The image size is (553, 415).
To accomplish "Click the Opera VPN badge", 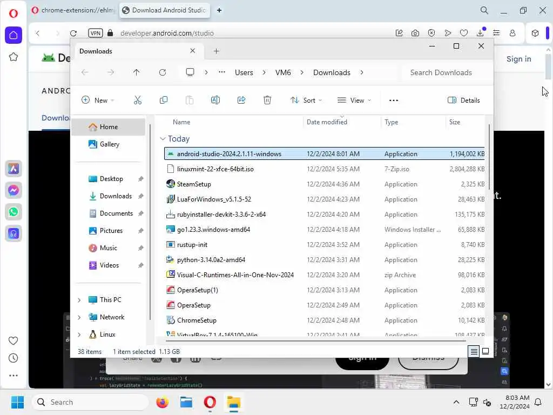I will pyautogui.click(x=95, y=33).
